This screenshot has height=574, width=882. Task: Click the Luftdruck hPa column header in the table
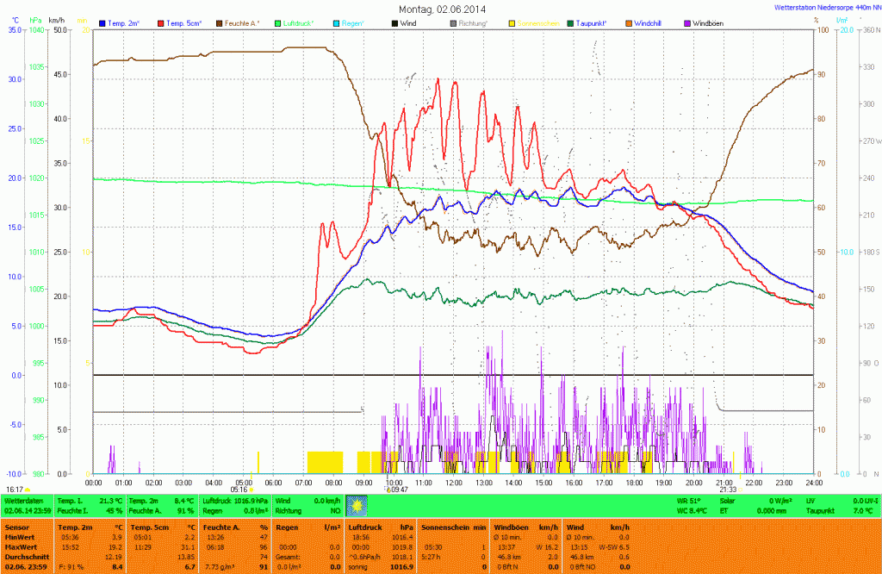(x=379, y=526)
